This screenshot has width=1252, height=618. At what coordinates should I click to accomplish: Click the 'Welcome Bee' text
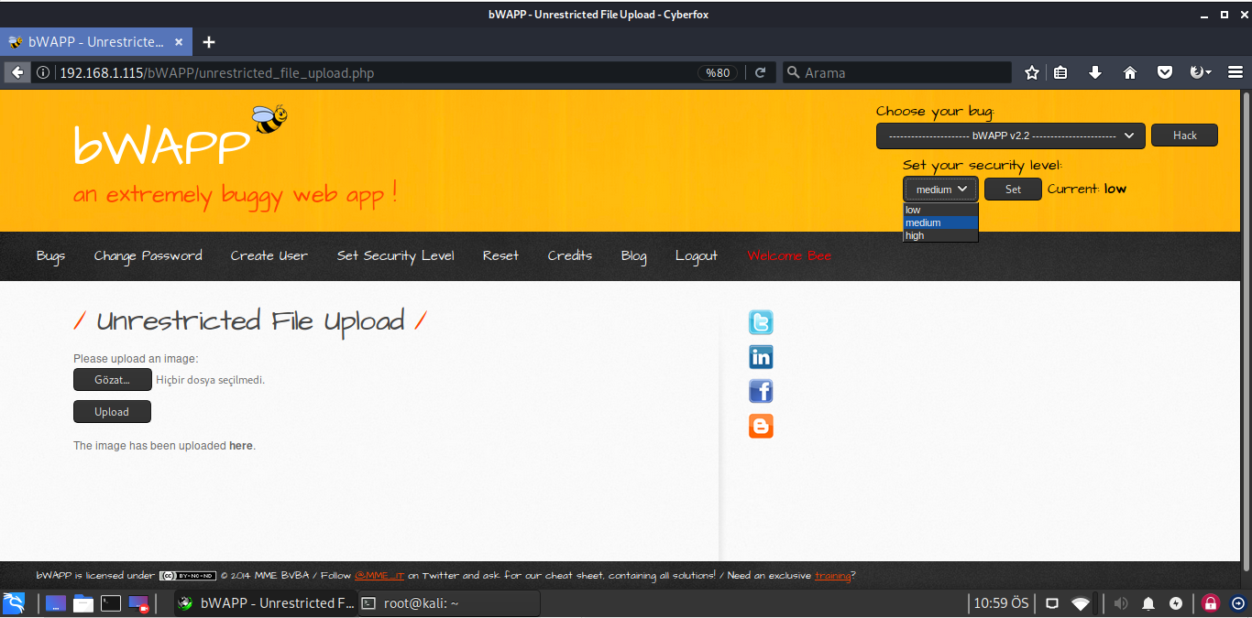[789, 255]
